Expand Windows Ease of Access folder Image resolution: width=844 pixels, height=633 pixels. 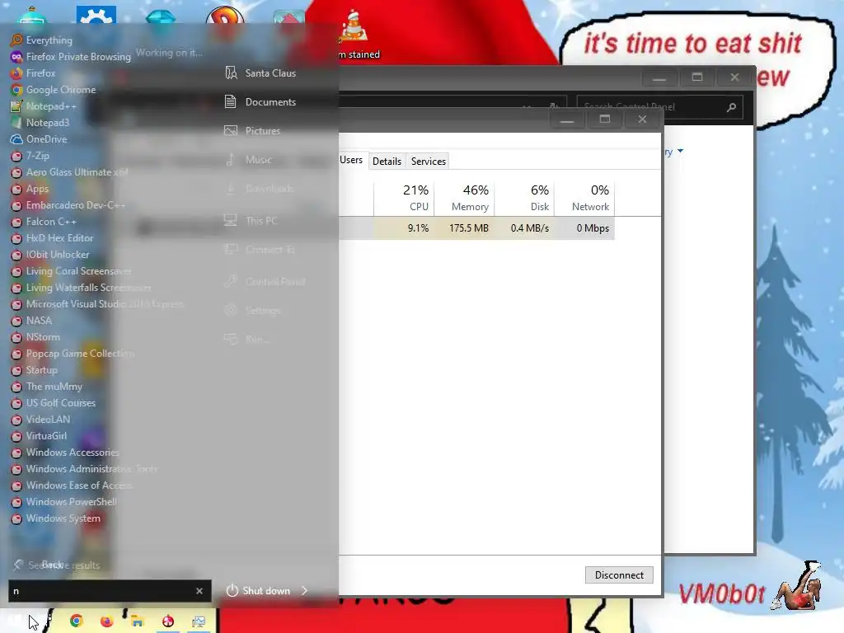[x=72, y=485]
